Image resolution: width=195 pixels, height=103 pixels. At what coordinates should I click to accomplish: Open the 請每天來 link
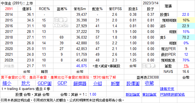tap(167, 89)
